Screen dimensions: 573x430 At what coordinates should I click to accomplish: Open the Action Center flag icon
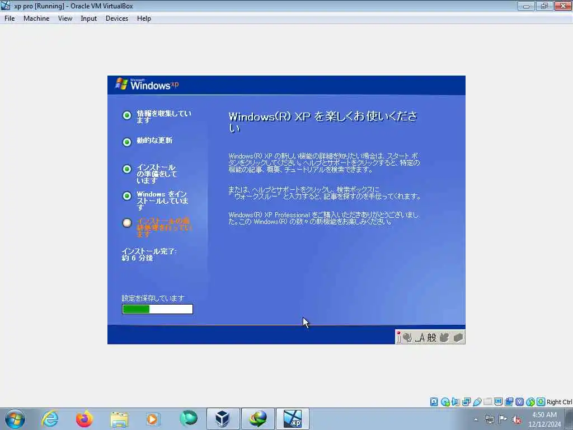(503, 419)
